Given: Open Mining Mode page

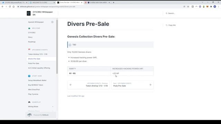Looking at the screenshot, I should coord(33,106).
